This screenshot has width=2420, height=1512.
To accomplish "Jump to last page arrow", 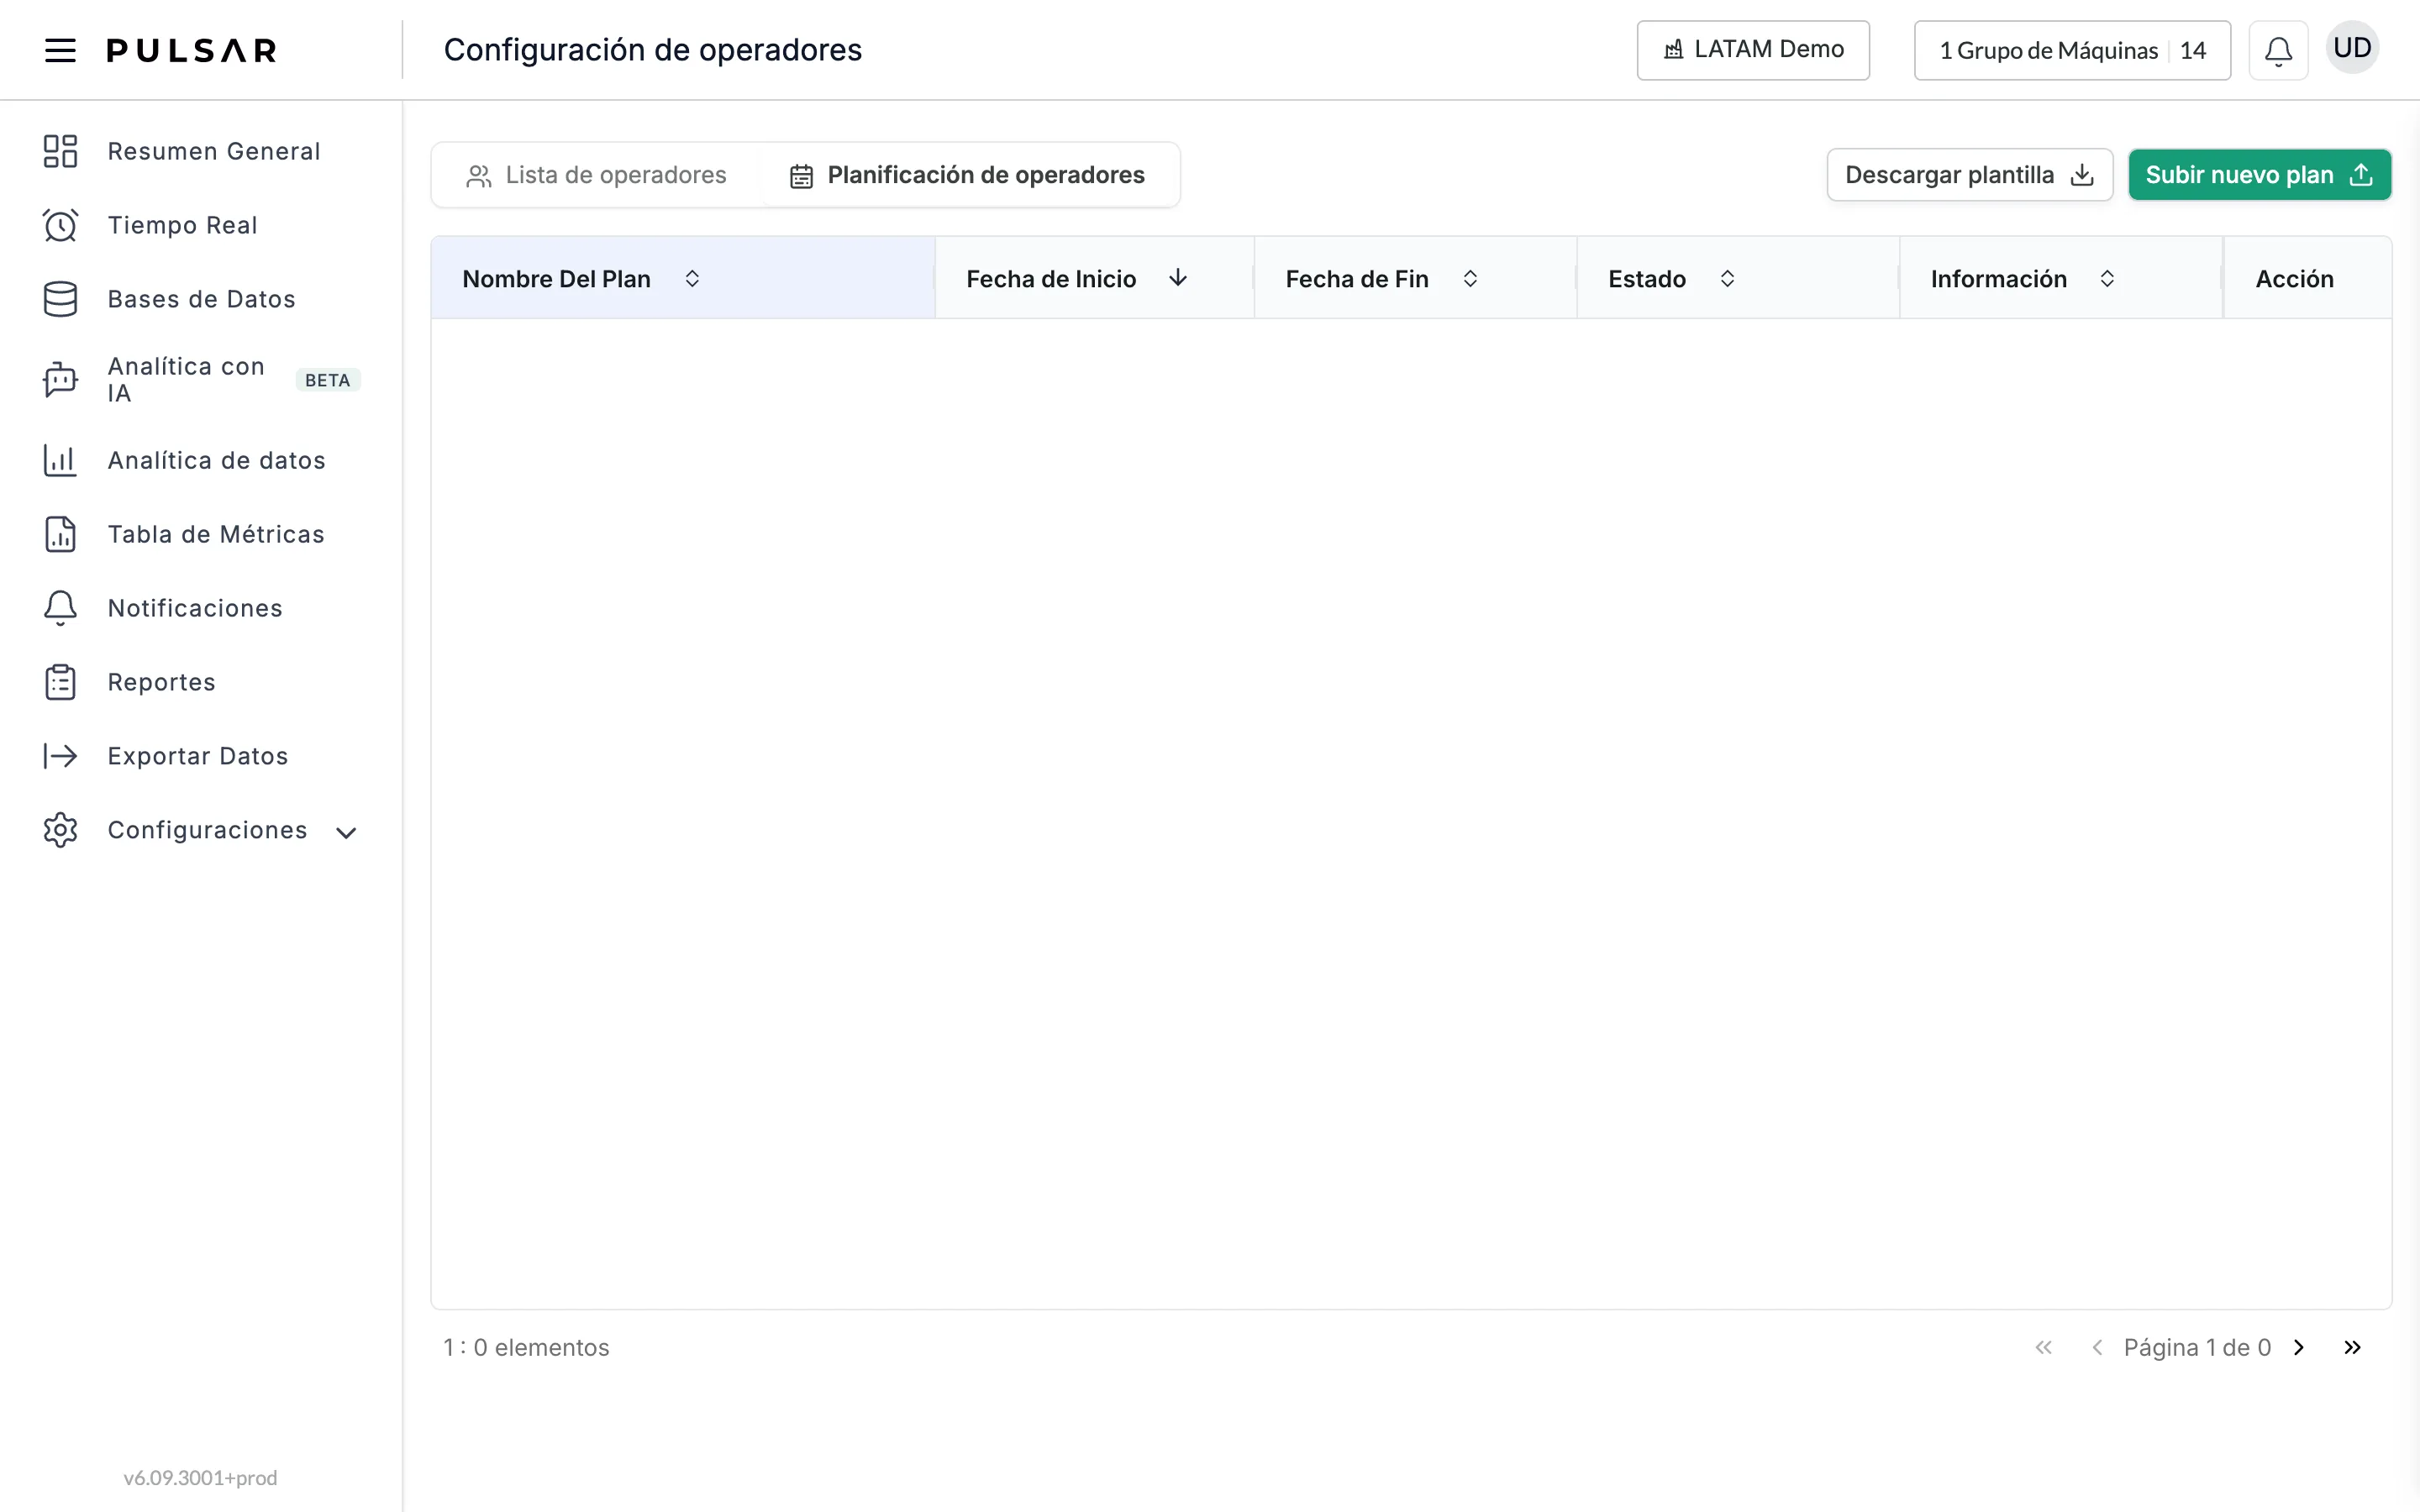I will (x=2352, y=1347).
